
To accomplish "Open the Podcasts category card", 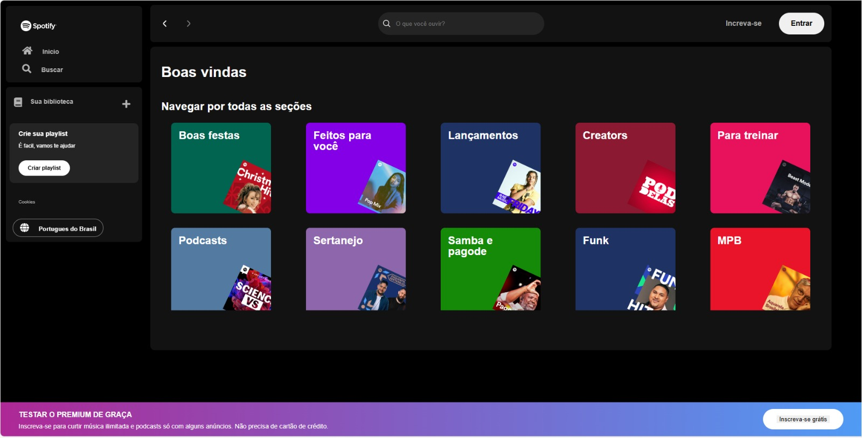I will coord(221,269).
